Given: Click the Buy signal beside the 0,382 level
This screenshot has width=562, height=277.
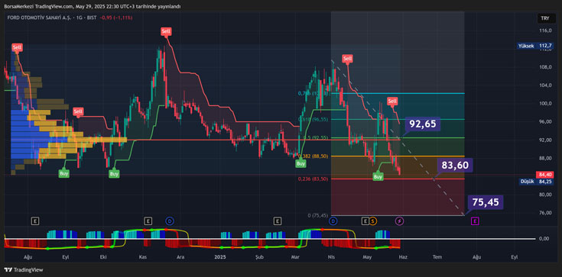Looking at the screenshot, I should click(x=300, y=163).
